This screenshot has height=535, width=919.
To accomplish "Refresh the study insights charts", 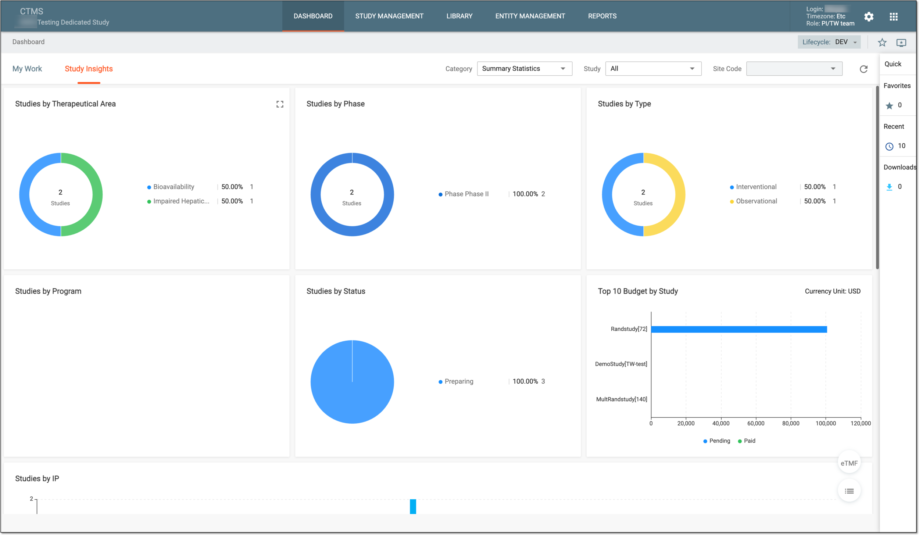I will click(863, 69).
